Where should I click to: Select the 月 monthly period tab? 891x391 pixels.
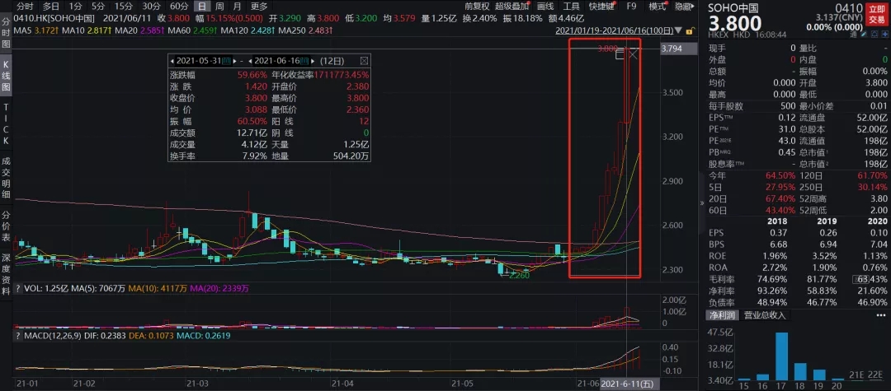(237, 7)
